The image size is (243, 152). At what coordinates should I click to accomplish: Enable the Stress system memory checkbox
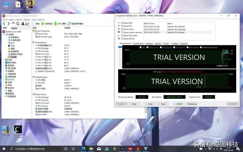point(122,32)
